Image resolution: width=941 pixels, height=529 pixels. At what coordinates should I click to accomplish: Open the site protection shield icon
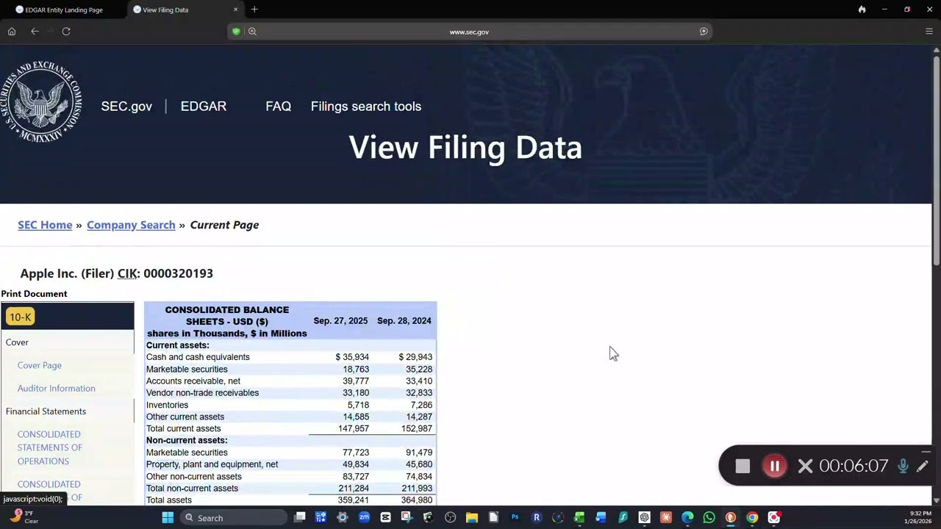236,32
